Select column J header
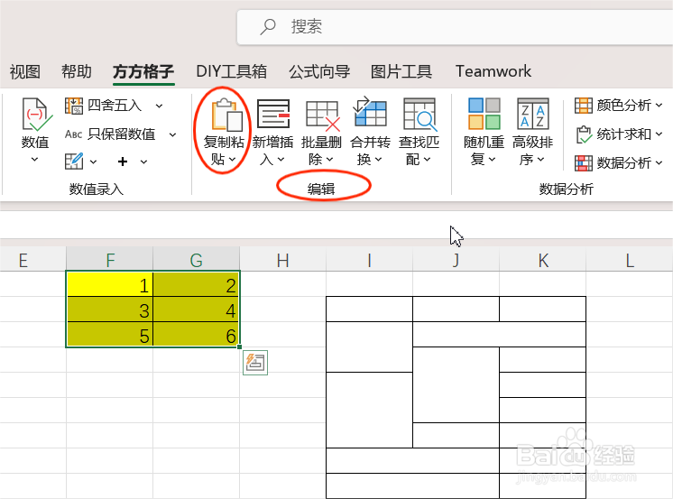 pos(456,260)
